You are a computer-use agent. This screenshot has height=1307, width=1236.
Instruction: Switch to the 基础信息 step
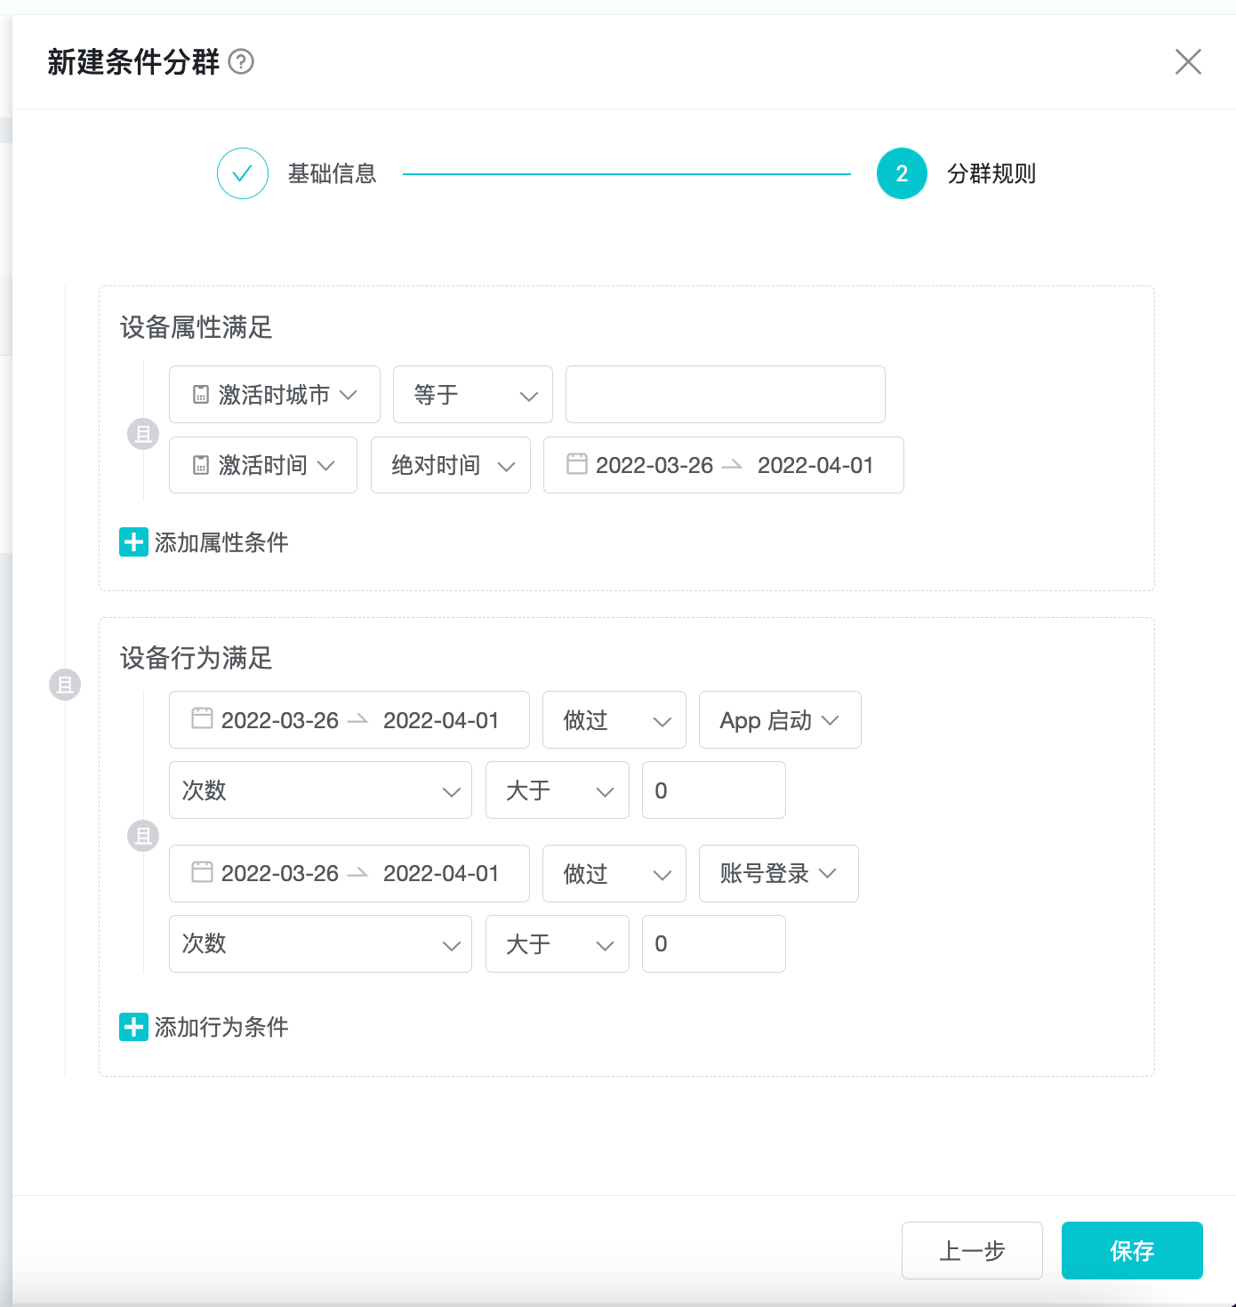332,173
